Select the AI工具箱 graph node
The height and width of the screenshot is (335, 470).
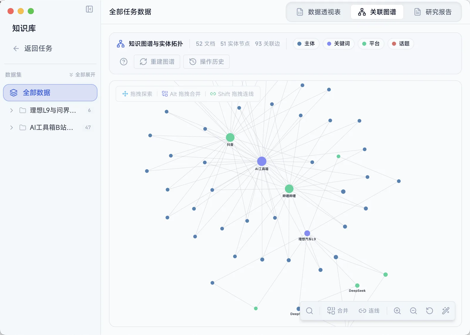262,161
